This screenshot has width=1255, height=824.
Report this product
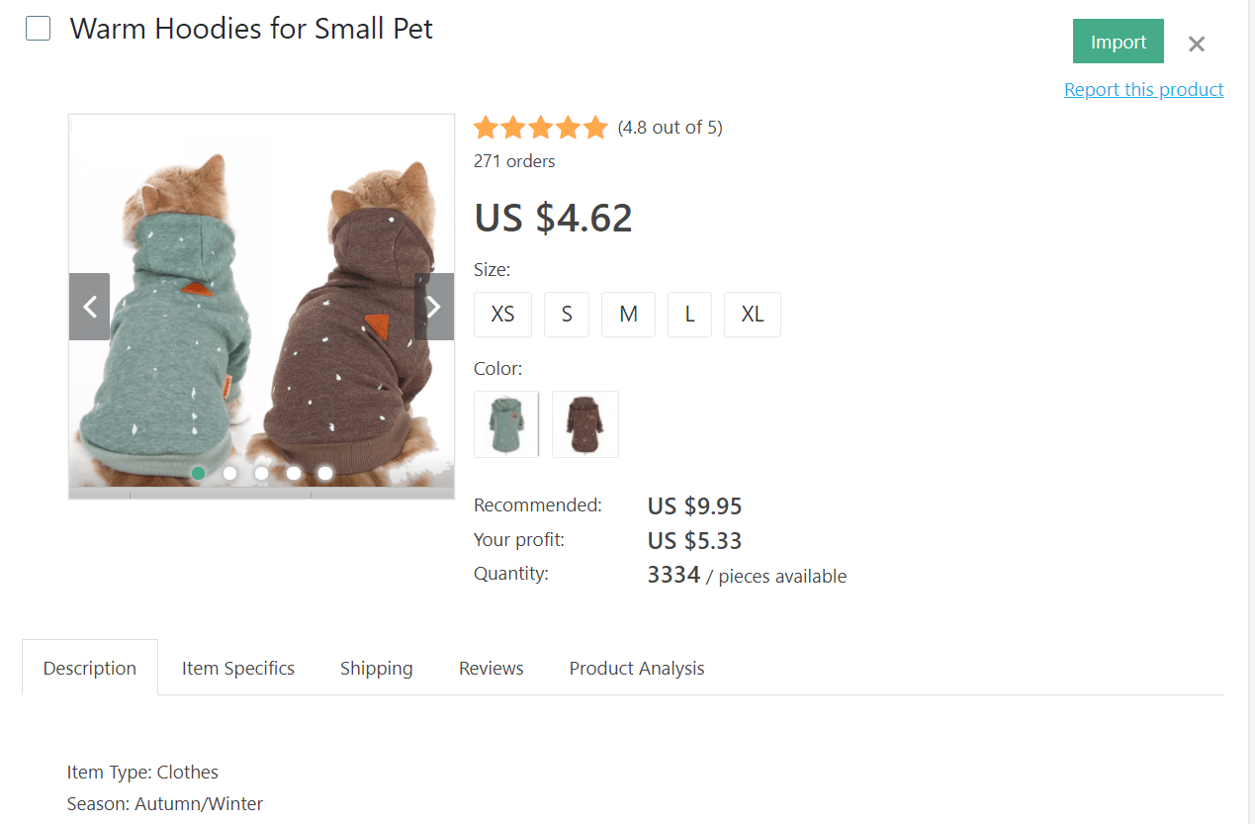1143,89
